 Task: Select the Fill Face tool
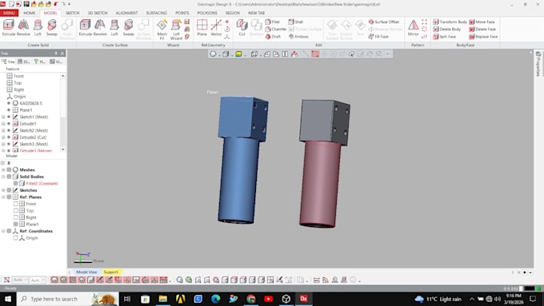point(378,37)
